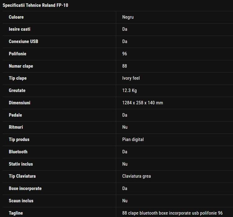
Task: Click the Ivory feel value
Action: (x=131, y=78)
